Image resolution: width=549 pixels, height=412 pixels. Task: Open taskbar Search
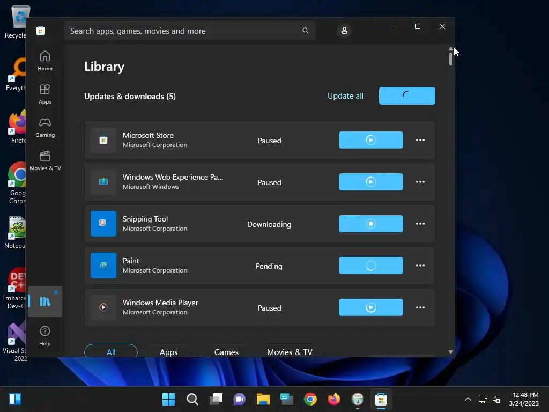[x=192, y=399]
